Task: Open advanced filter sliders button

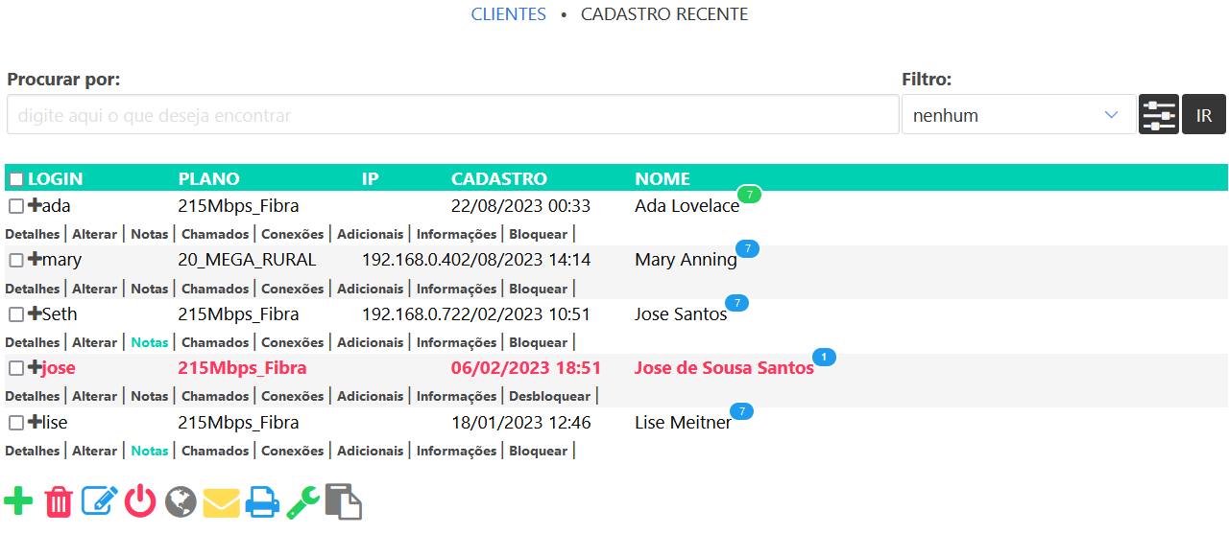Action: click(x=1158, y=115)
